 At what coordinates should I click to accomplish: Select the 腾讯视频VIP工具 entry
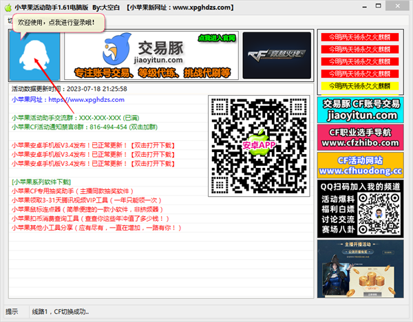(81, 200)
